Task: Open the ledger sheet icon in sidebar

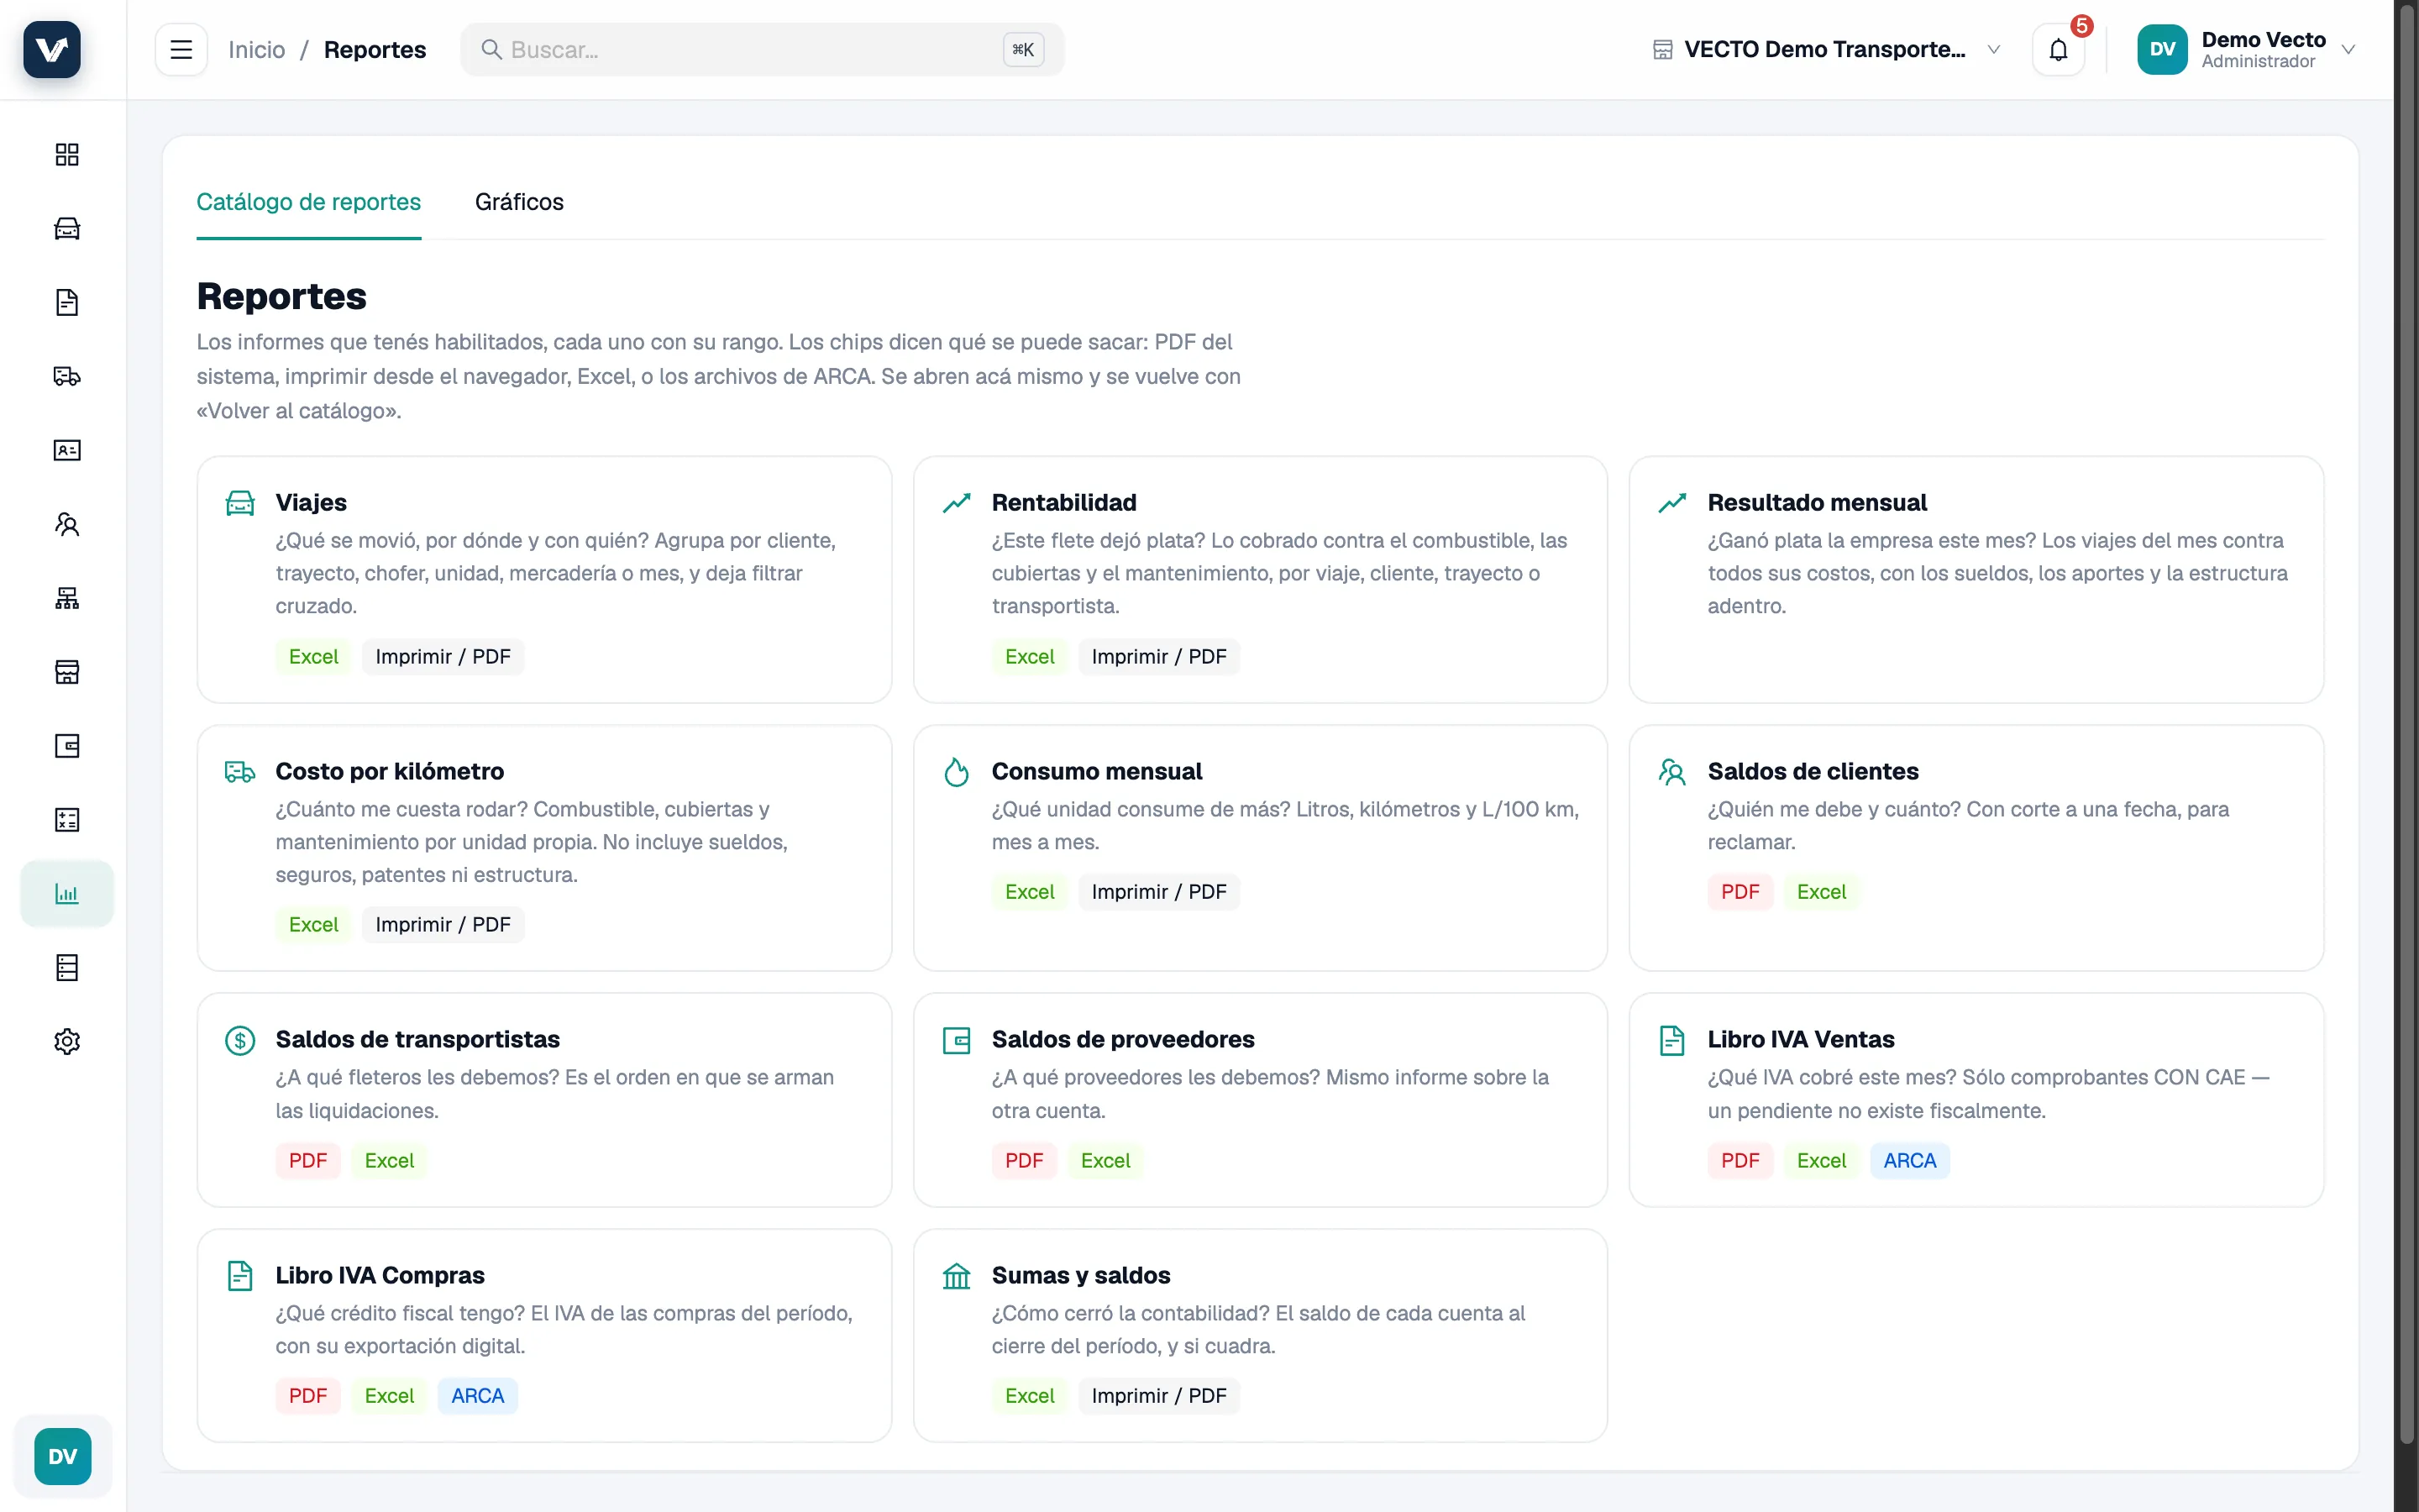Action: (x=67, y=968)
